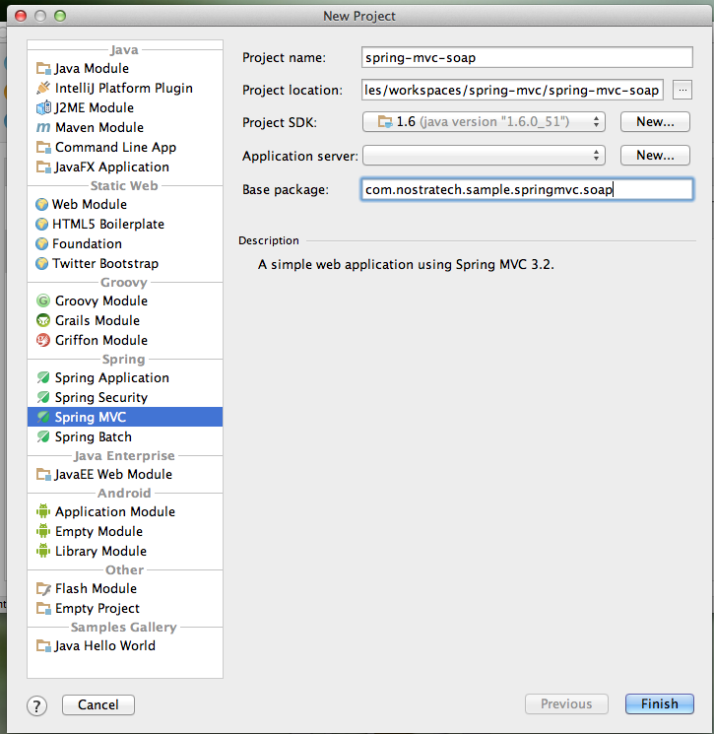Select Spring Application template
Viewport: 714px width, 734px height.
tap(125, 377)
